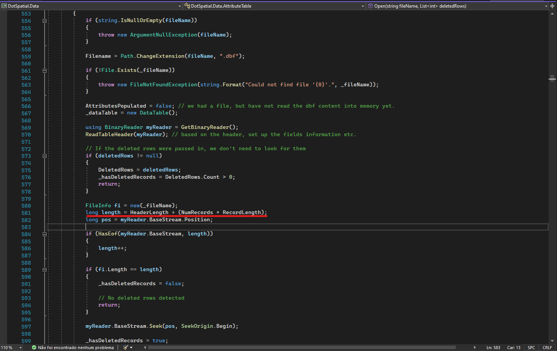Click 'IsNullOrEmpty' on line 554
This screenshot has height=351, width=557.
tap(141, 20)
